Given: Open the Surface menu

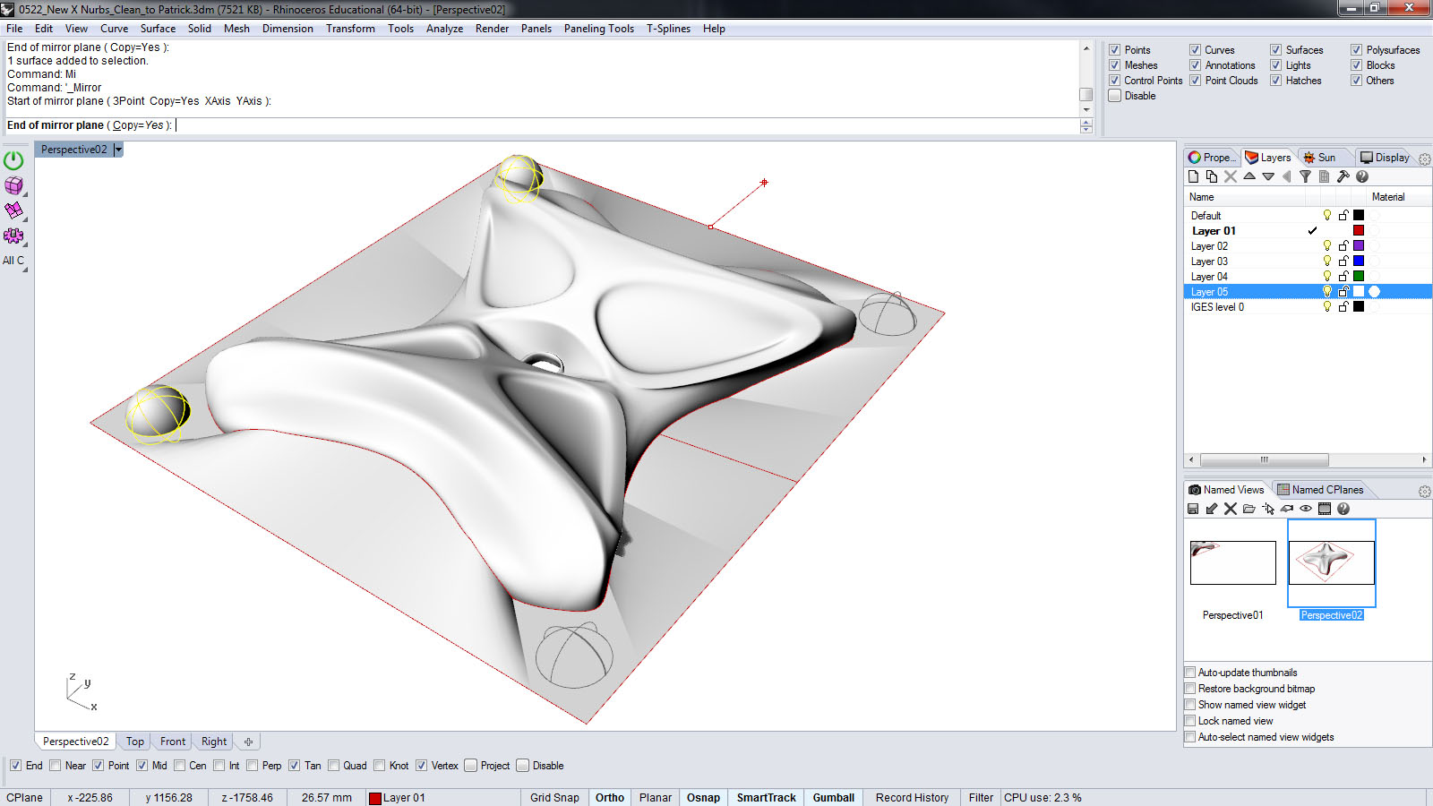Looking at the screenshot, I should click(x=158, y=29).
